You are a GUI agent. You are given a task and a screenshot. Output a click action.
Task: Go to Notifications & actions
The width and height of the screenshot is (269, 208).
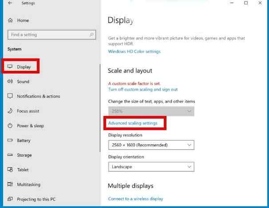click(39, 96)
